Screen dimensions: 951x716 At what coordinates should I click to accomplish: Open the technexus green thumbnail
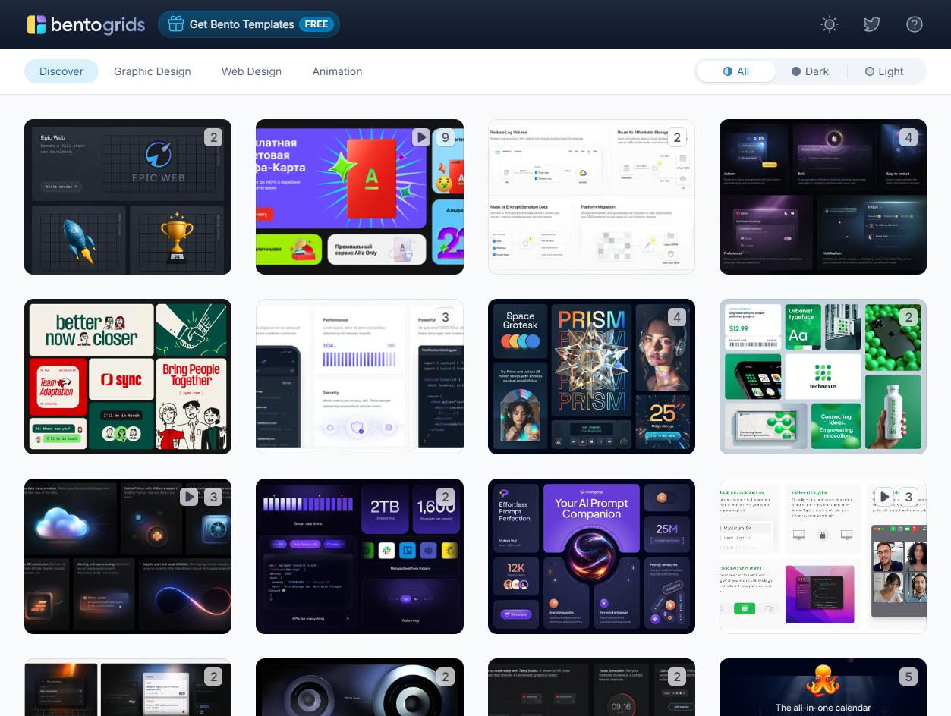(823, 376)
